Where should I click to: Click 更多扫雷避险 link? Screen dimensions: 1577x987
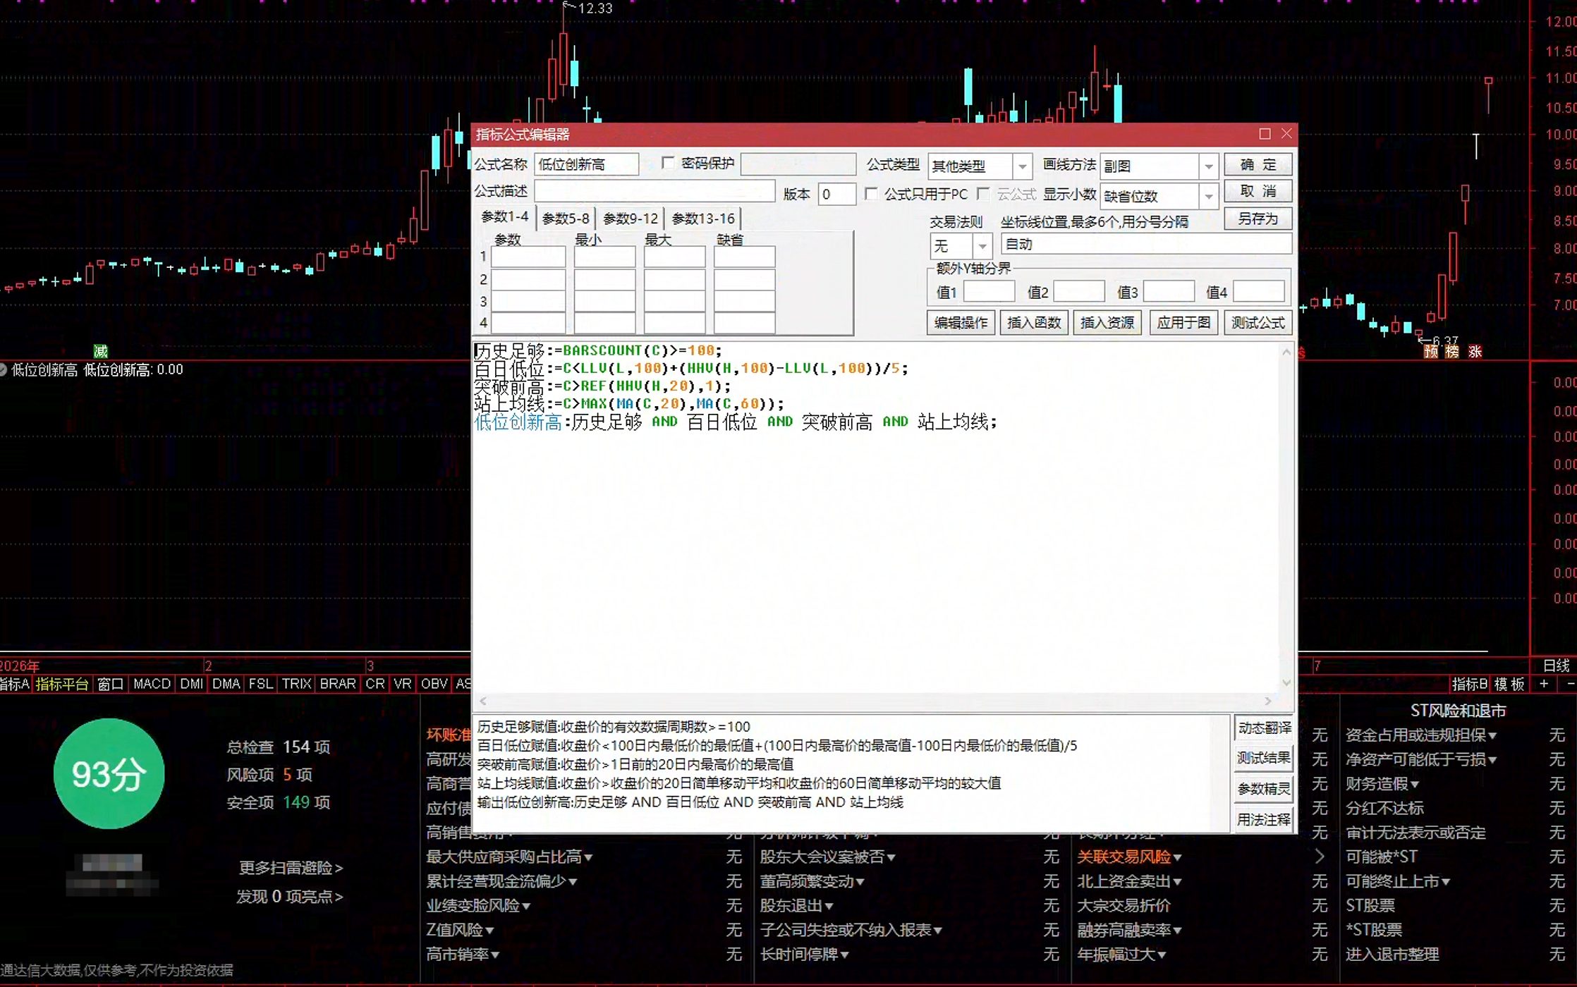[x=291, y=868]
